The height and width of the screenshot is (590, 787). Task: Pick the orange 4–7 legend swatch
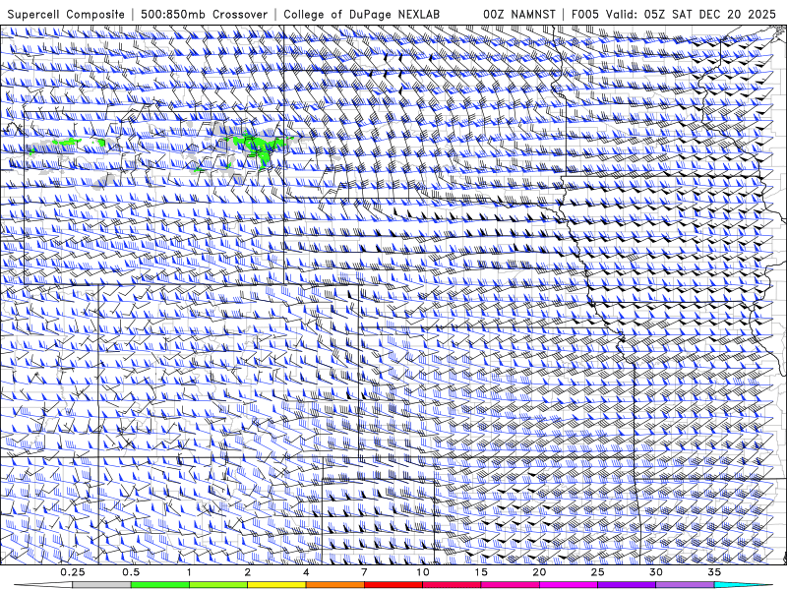(334, 585)
